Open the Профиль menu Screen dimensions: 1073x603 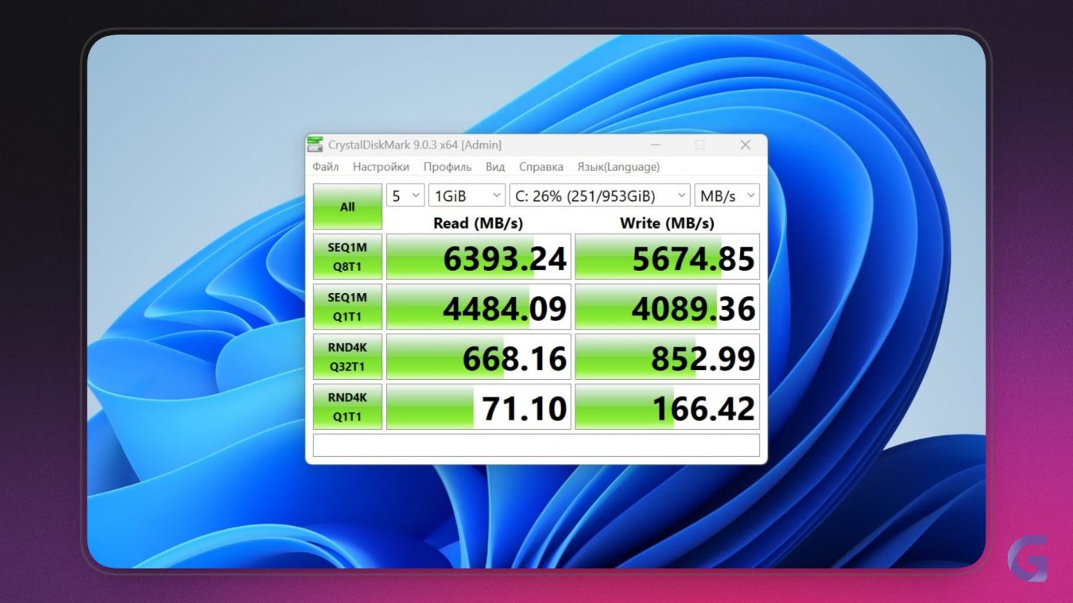click(x=447, y=167)
